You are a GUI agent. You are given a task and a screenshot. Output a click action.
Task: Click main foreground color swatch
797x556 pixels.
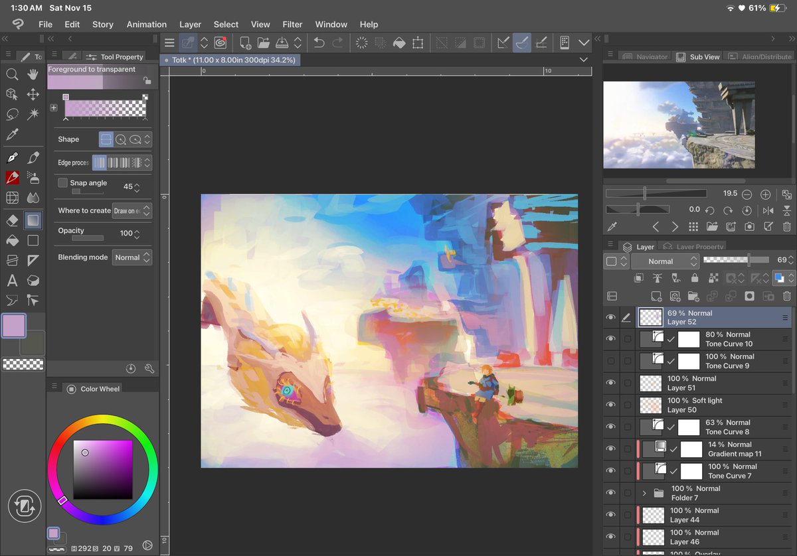[x=14, y=326]
